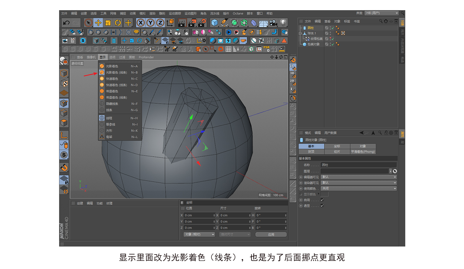The width and height of the screenshot is (464, 269).
Task: Toggle the Y axis lock
Action: pyautogui.click(x=150, y=23)
